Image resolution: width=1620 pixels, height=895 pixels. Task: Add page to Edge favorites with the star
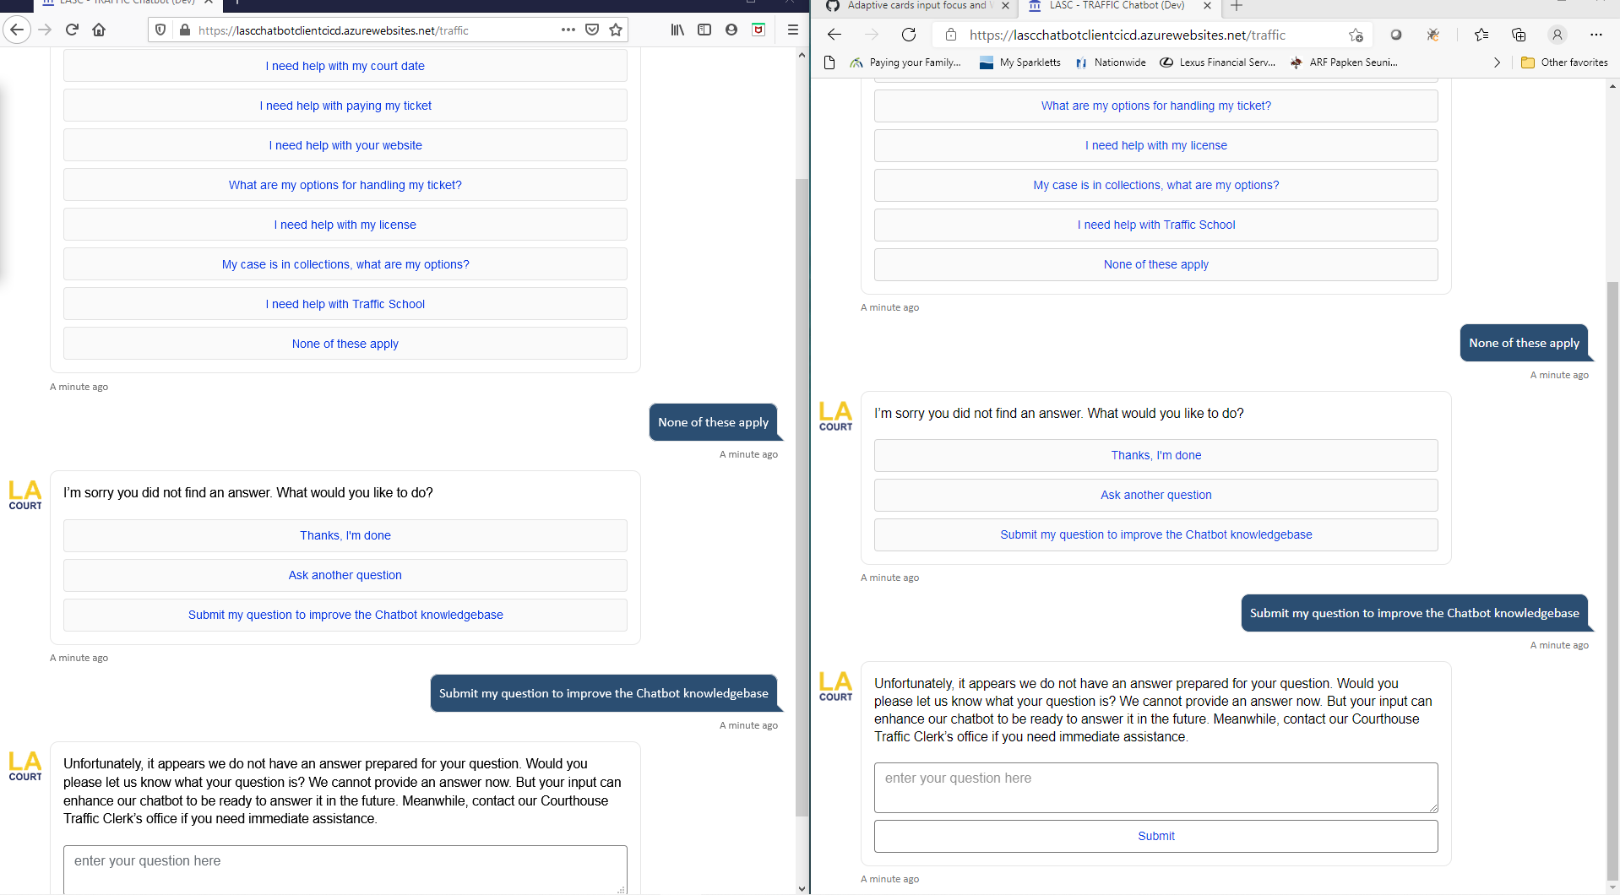point(1356,35)
